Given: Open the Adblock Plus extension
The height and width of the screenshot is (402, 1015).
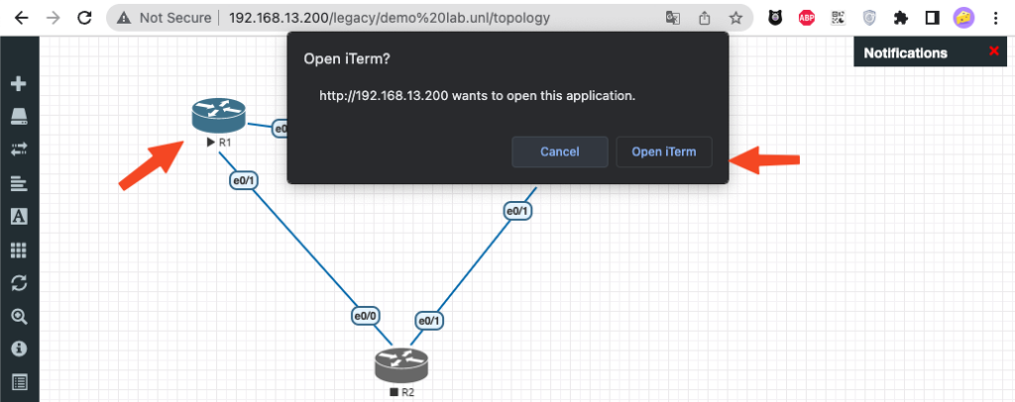Looking at the screenshot, I should (807, 18).
